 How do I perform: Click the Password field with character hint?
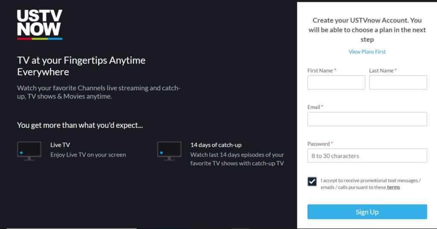pos(367,156)
